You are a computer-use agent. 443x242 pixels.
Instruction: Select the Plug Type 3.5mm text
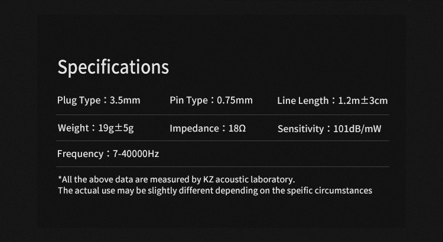coord(99,100)
